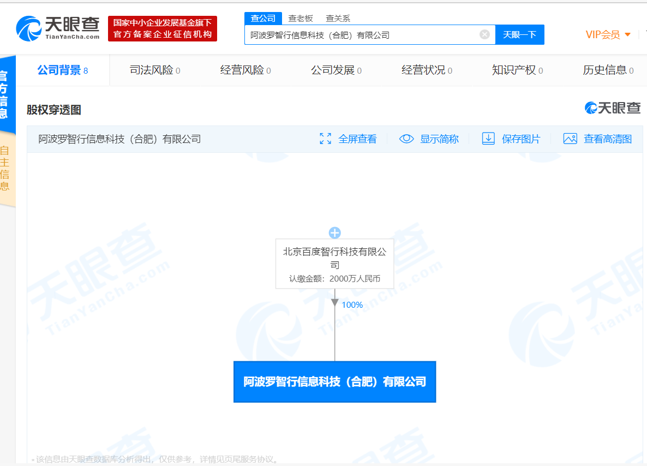Open the 知识产权 tab
The image size is (647, 466).
coord(517,70)
